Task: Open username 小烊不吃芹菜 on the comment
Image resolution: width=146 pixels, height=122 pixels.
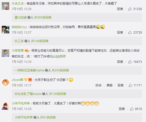Action: pyautogui.click(x=21, y=103)
